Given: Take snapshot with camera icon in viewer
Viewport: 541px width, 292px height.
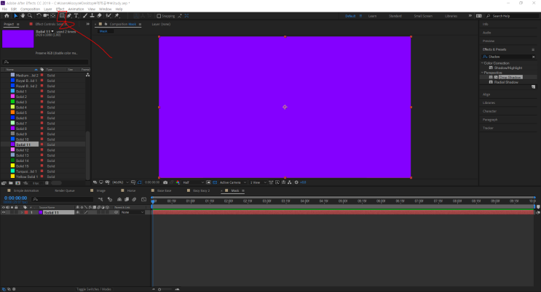Looking at the screenshot, I should coord(165,182).
